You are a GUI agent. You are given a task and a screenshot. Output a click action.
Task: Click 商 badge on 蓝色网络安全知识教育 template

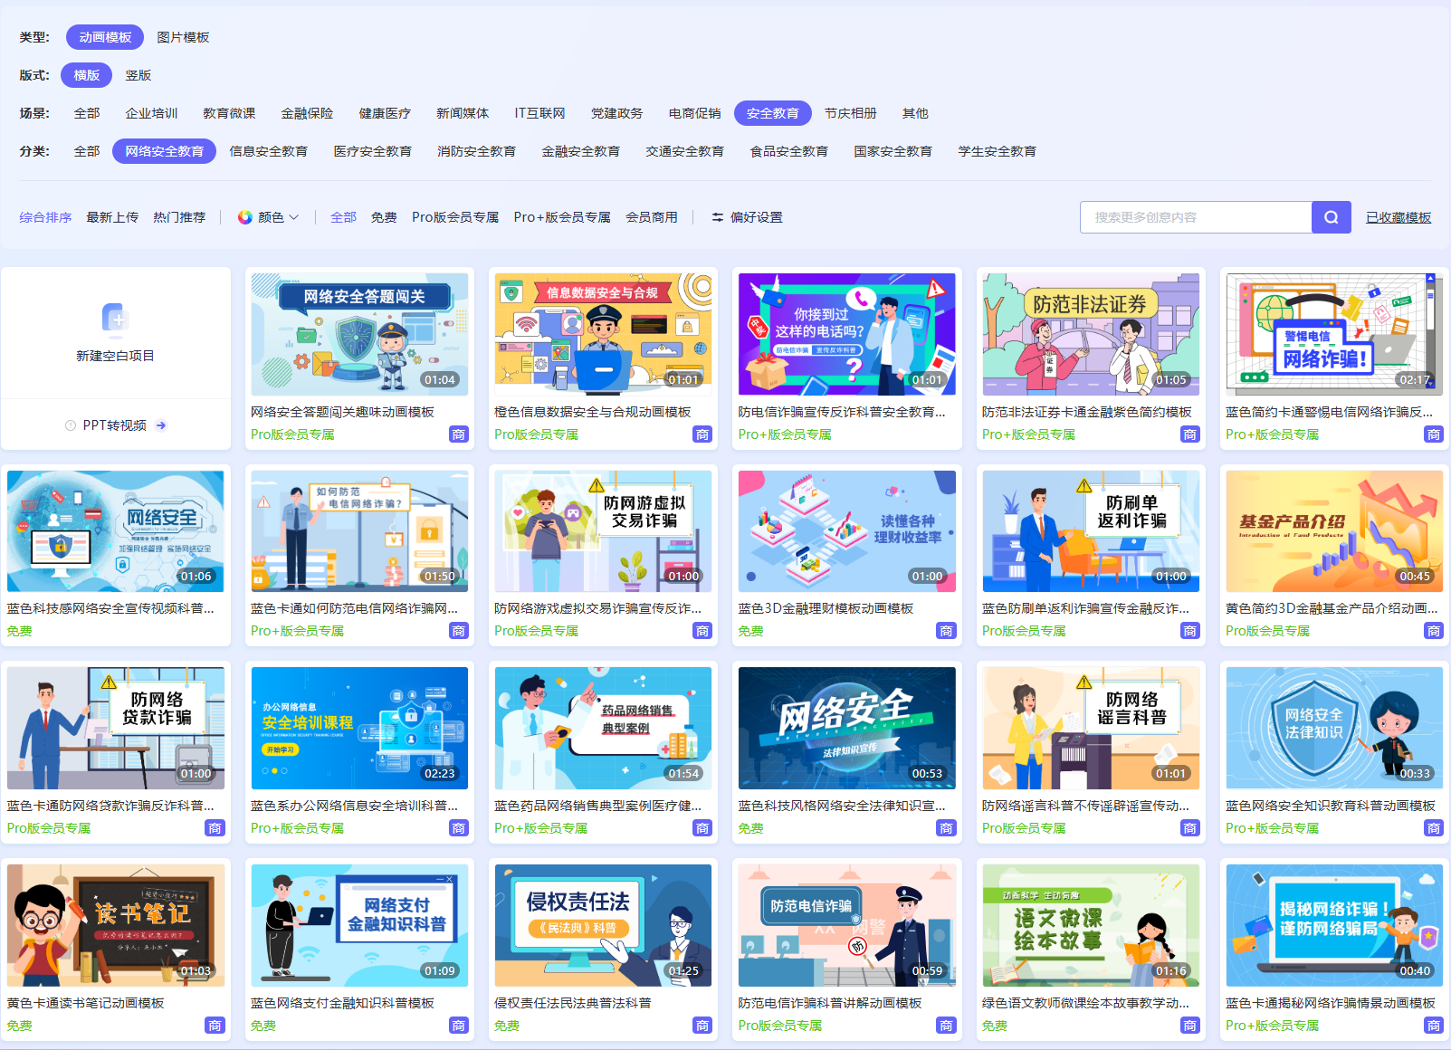[1434, 828]
